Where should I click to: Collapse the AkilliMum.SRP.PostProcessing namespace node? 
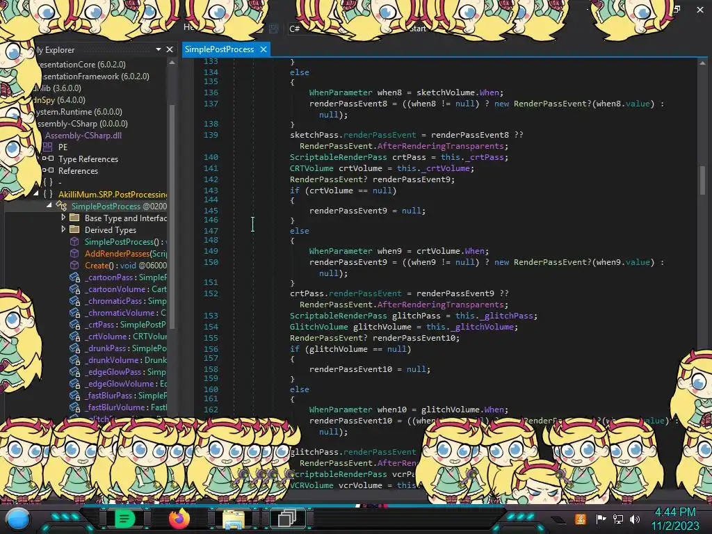click(36, 193)
